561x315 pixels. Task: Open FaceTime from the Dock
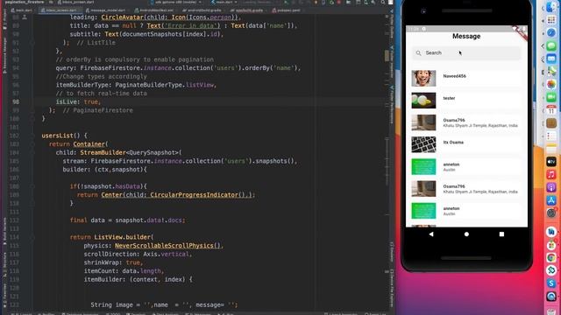tap(551, 97)
